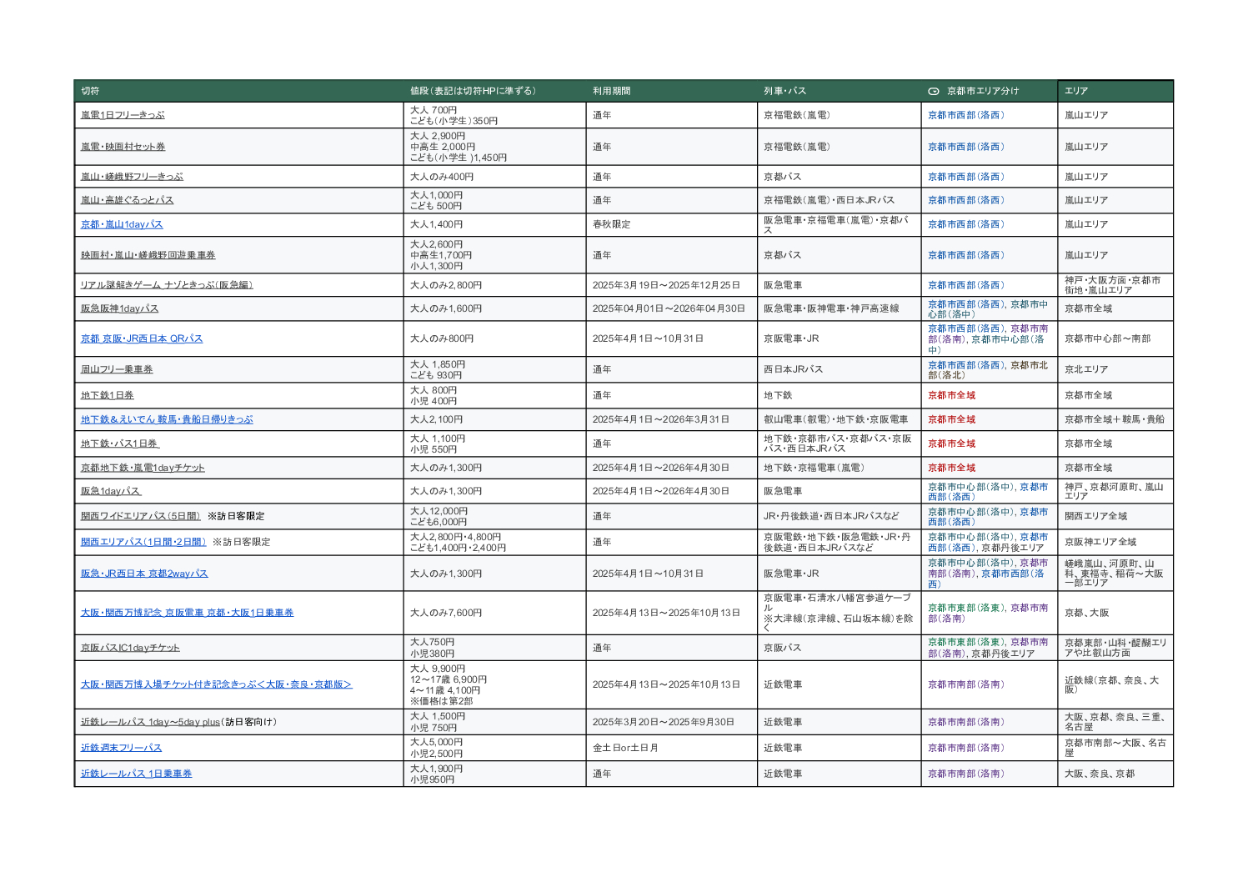The width and height of the screenshot is (1248, 882).
Task: Follow 近鉄レールパス 1日乗車券 link
Action: [x=136, y=774]
